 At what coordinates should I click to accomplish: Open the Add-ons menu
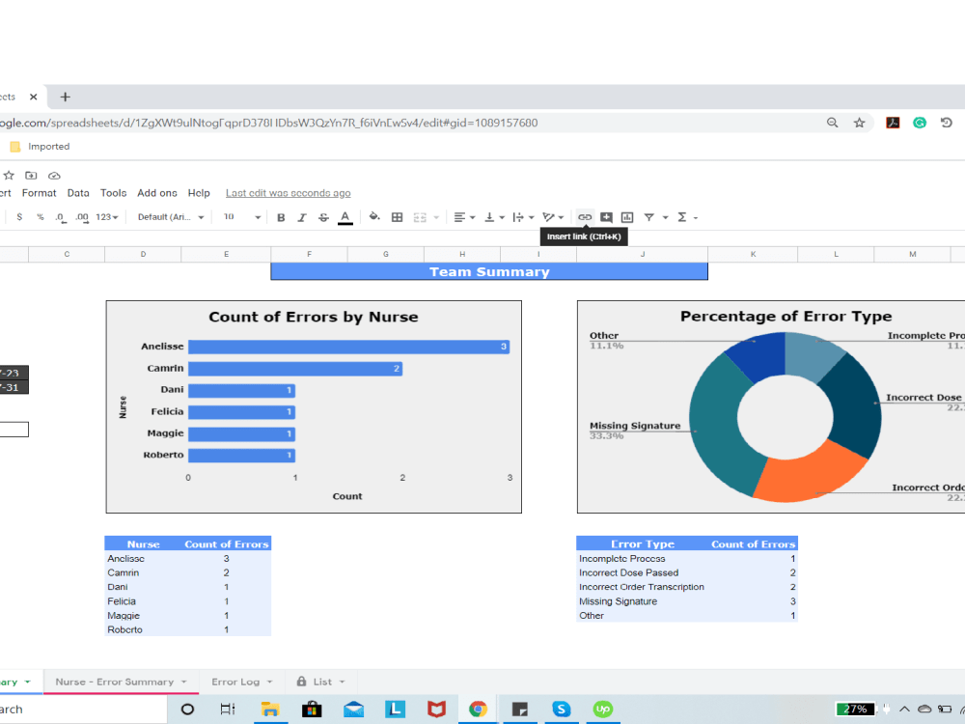[157, 193]
